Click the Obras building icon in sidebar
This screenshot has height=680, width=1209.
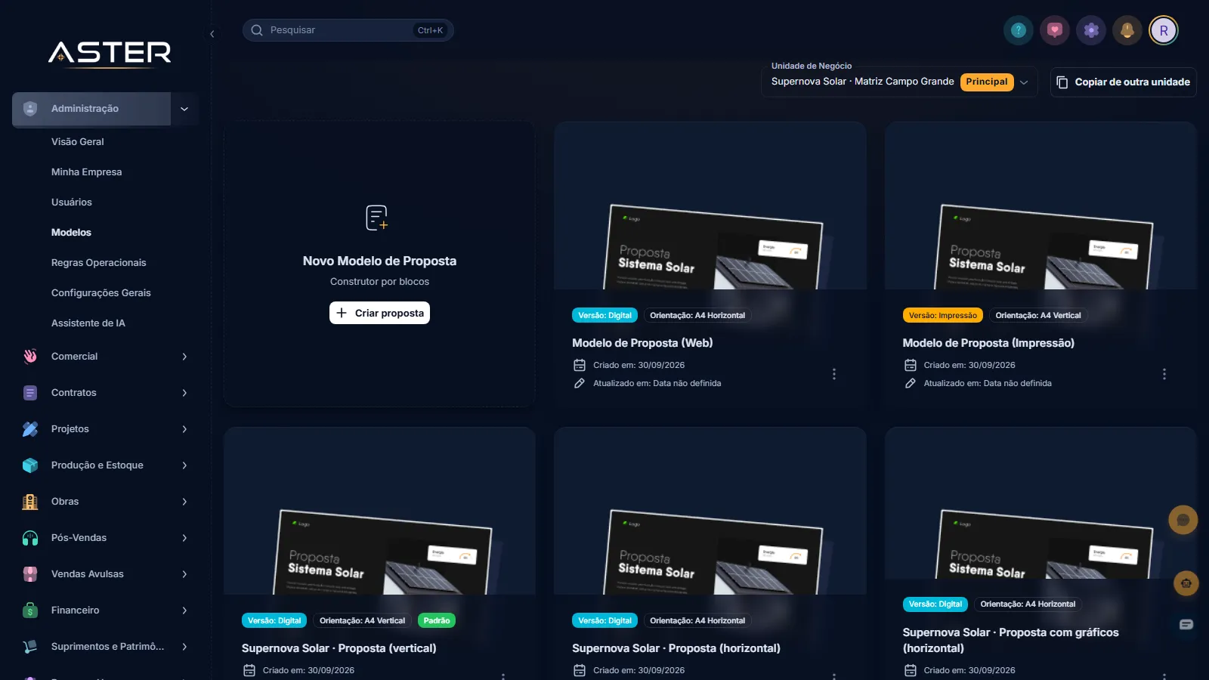[30, 502]
